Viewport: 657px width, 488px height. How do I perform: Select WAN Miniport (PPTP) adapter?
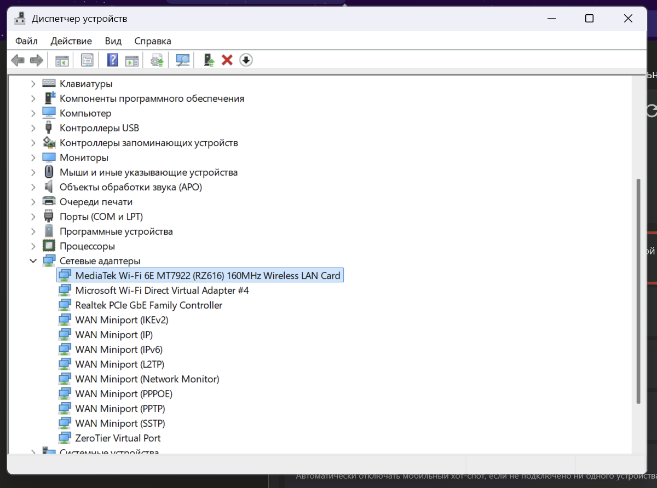coord(120,409)
